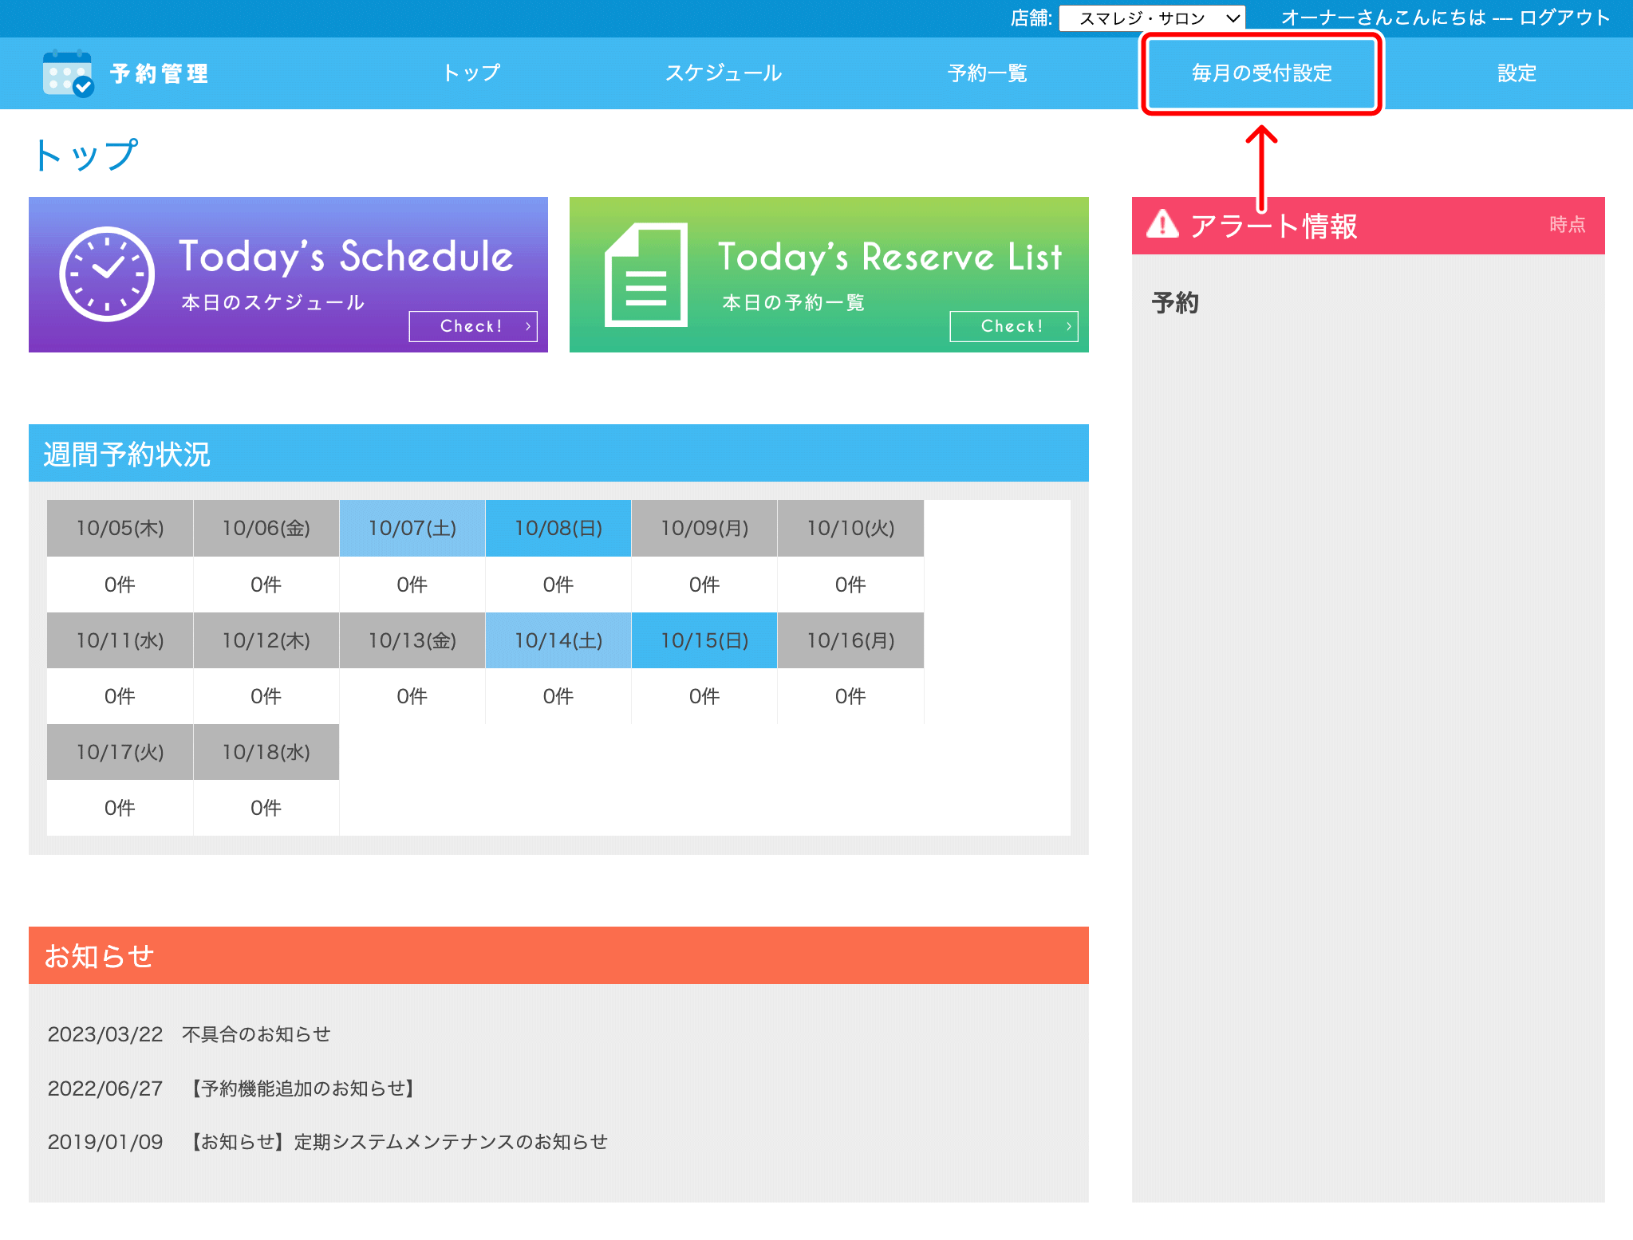1633x1240 pixels.
Task: Open 本日の予約一覧 via its Check! button
Action: pos(1013,325)
